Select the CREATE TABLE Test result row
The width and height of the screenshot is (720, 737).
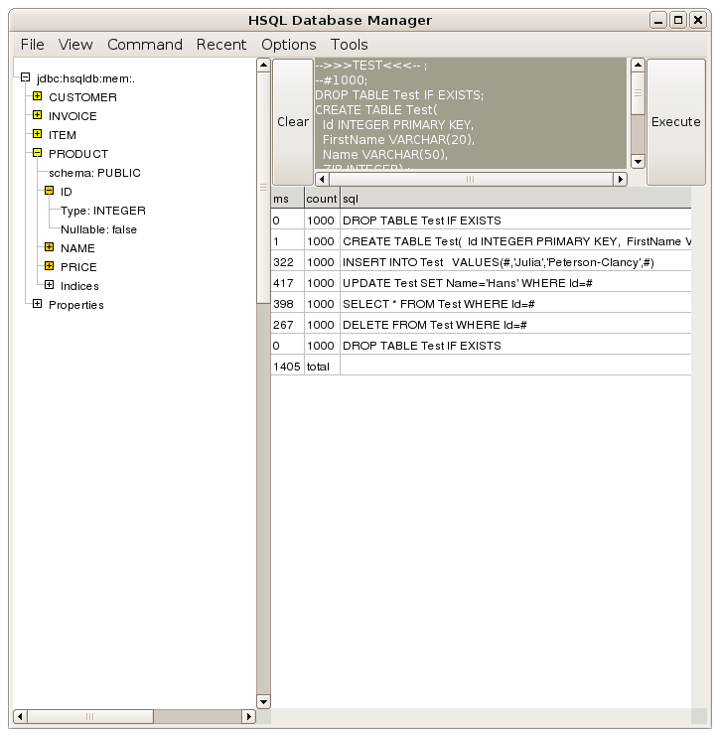click(481, 241)
